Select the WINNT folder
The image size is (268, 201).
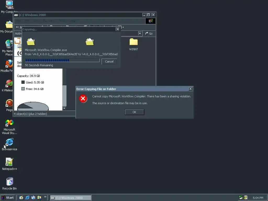[x=133, y=44]
